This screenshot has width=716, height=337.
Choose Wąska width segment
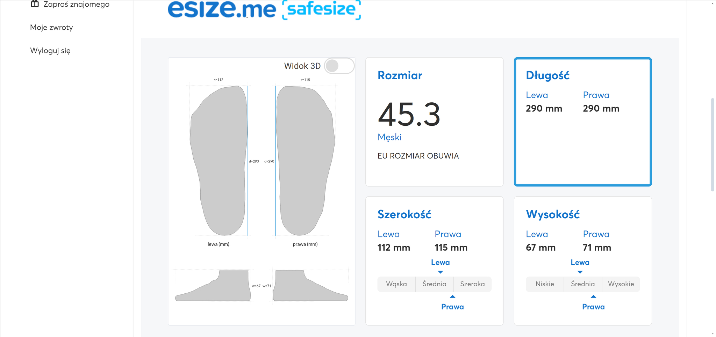tap(396, 284)
